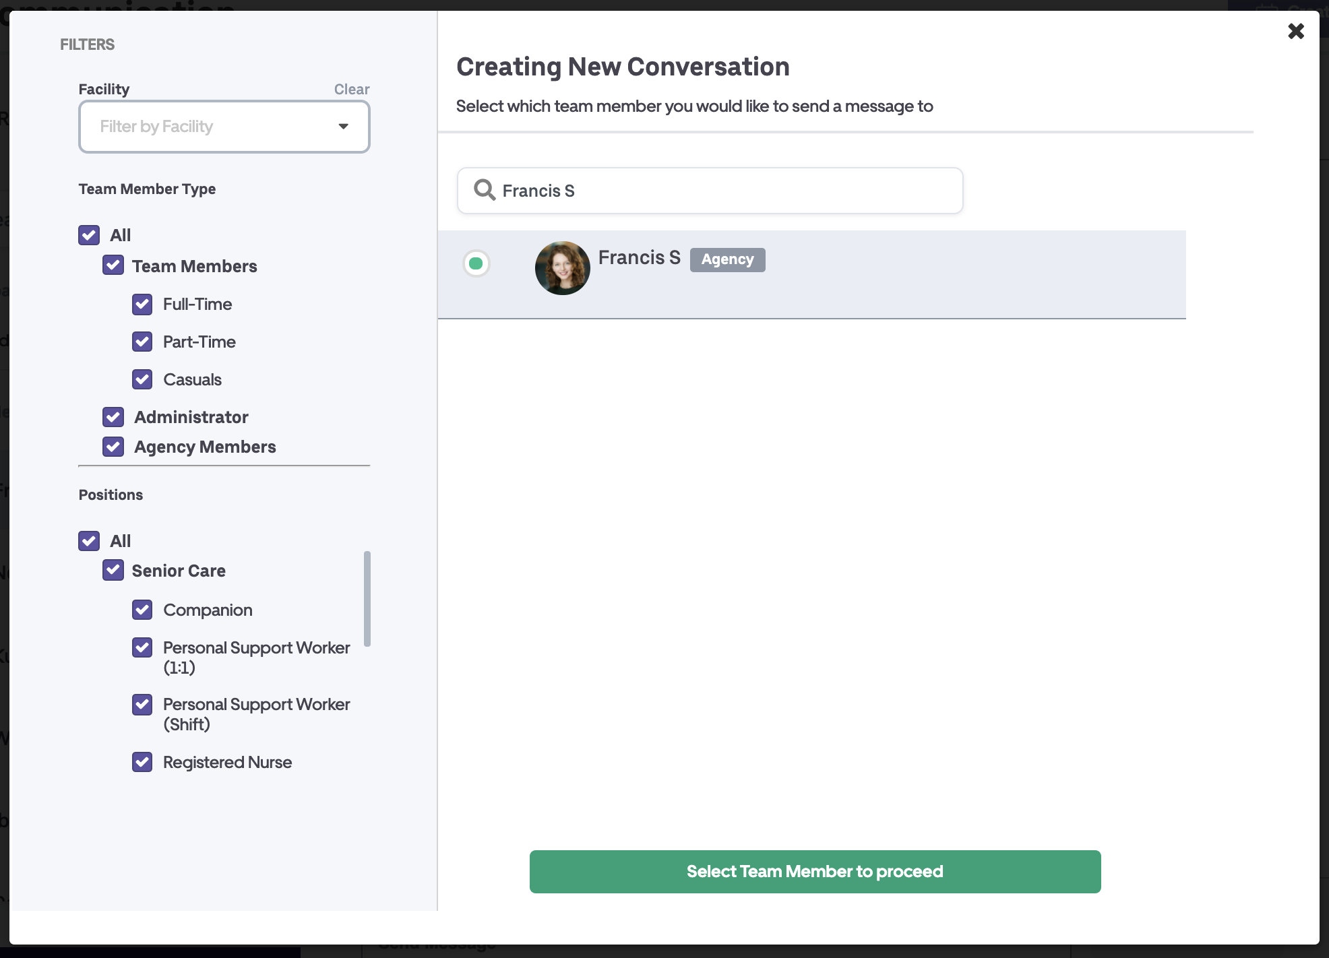
Task: Select the Francis S radio button
Action: tap(476, 263)
